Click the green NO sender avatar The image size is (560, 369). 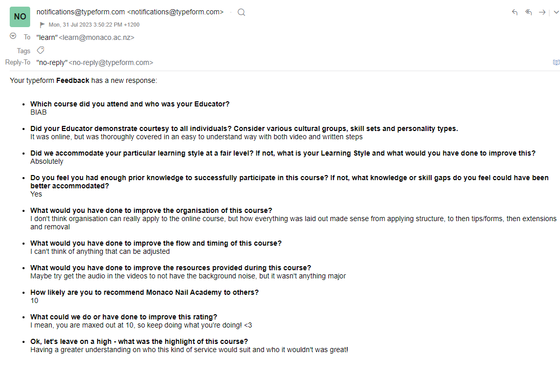click(x=20, y=16)
